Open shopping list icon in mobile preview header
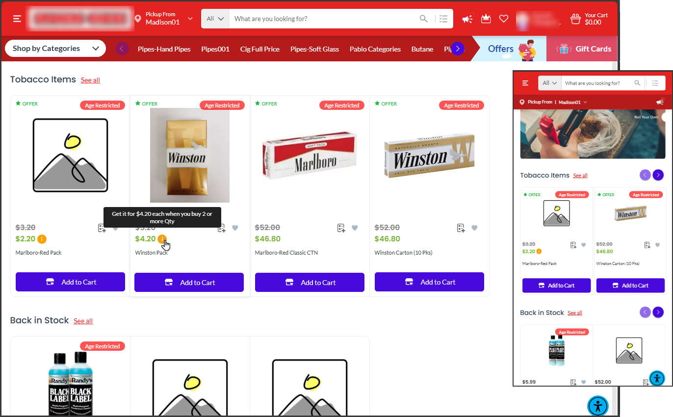The height and width of the screenshot is (417, 673). click(655, 83)
